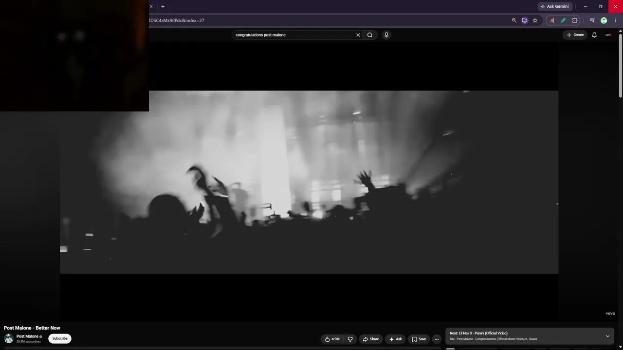Click the install app icon in address bar

[525, 20]
